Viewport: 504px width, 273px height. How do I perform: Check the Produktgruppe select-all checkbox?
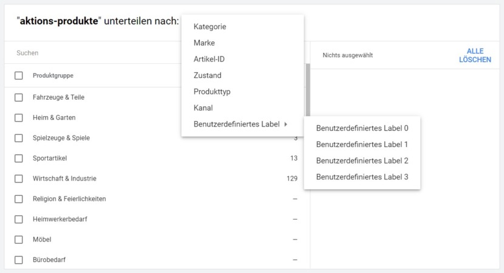pos(19,75)
